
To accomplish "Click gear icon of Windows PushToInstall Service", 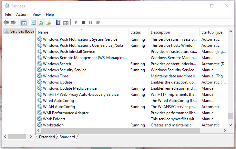I will (40, 51).
